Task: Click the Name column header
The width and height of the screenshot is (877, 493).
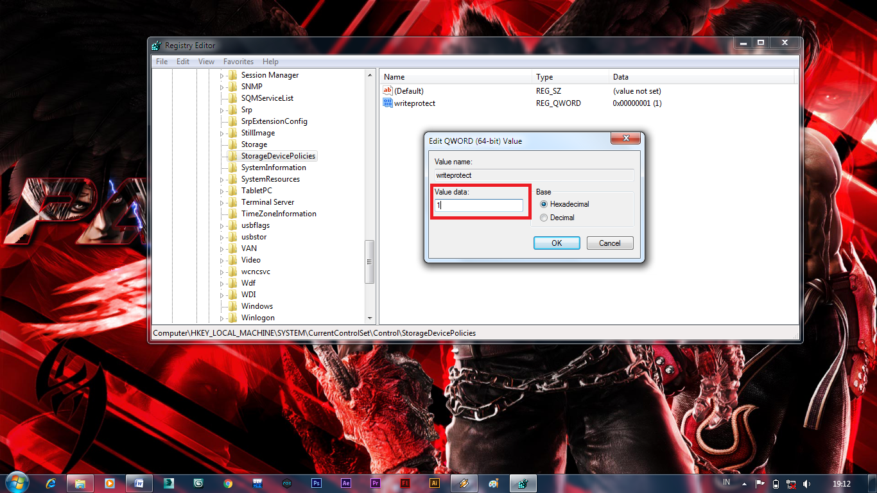Action: click(x=455, y=77)
